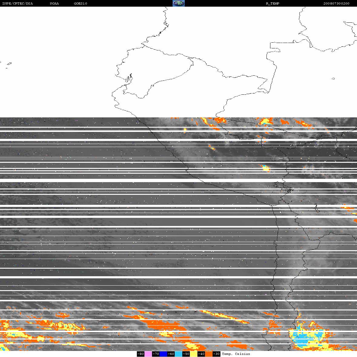
Task: Click the -70 legend label
Action: (156, 354)
